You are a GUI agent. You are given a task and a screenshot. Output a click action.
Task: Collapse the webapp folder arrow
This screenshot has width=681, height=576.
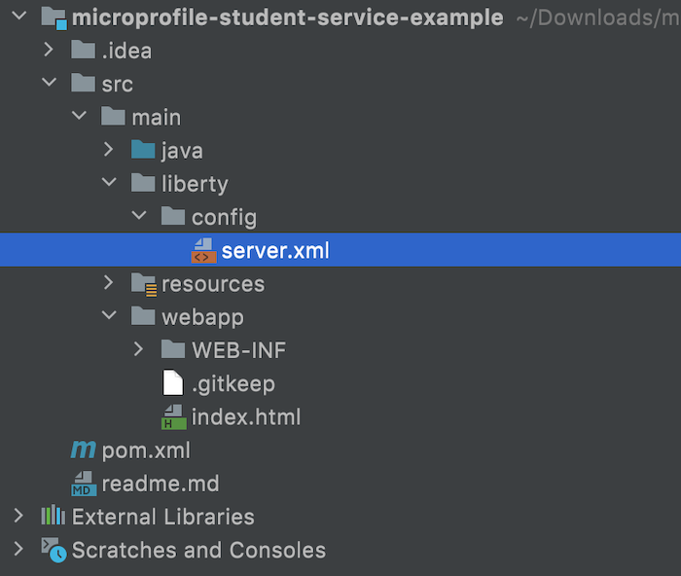109,314
